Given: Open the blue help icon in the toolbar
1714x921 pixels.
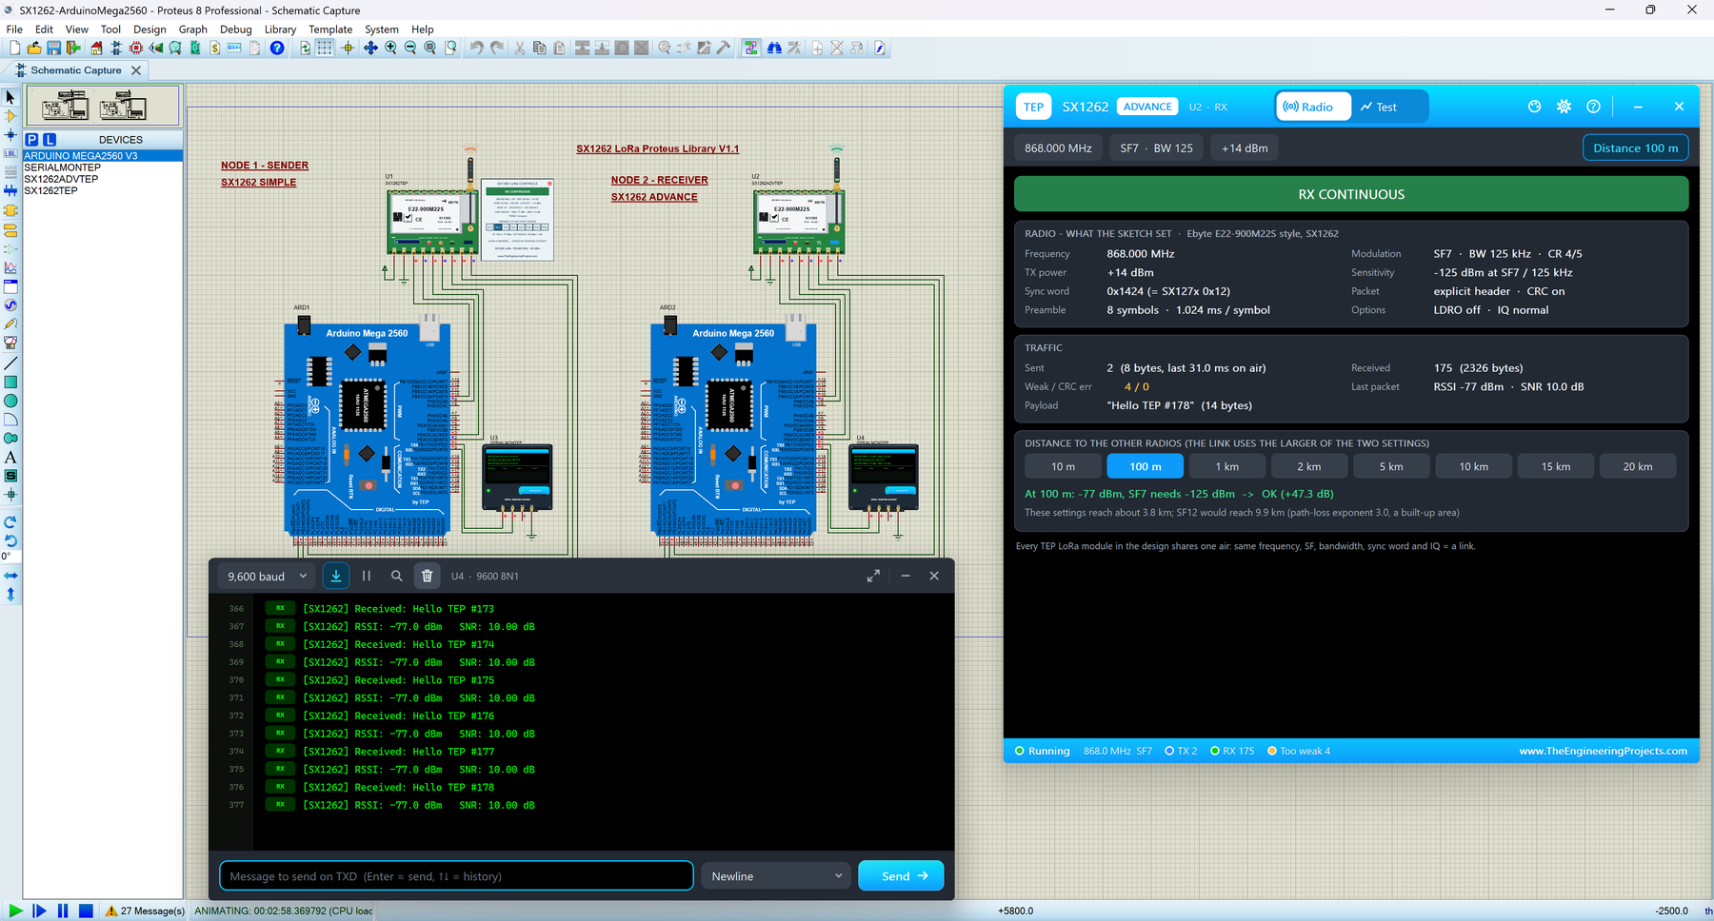Looking at the screenshot, I should coord(277,48).
